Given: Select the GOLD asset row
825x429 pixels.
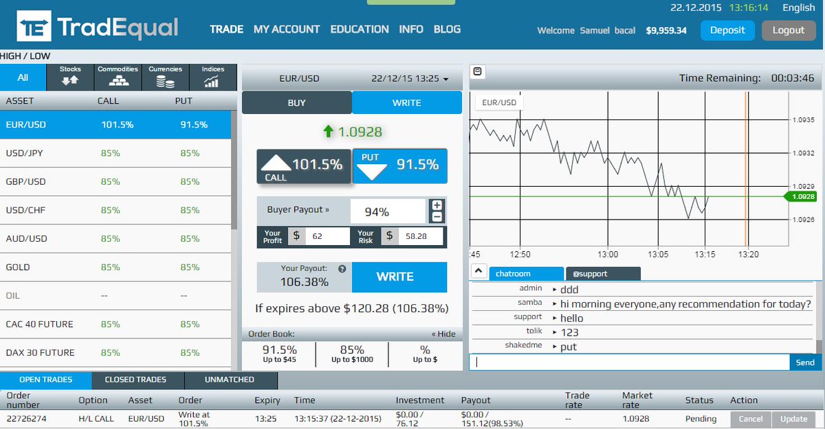Looking at the screenshot, I should pos(115,267).
